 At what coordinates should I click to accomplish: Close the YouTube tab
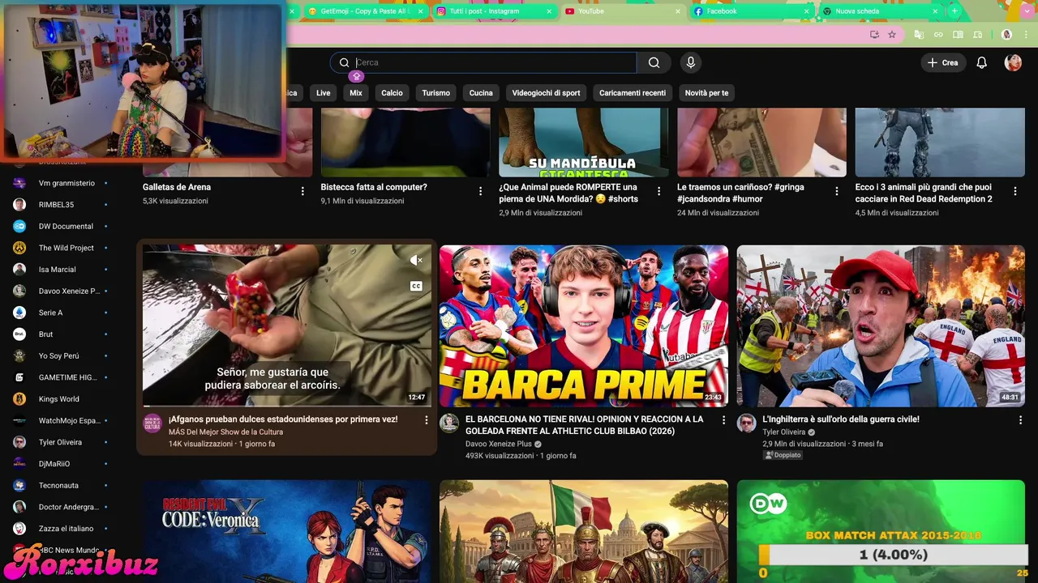(678, 11)
